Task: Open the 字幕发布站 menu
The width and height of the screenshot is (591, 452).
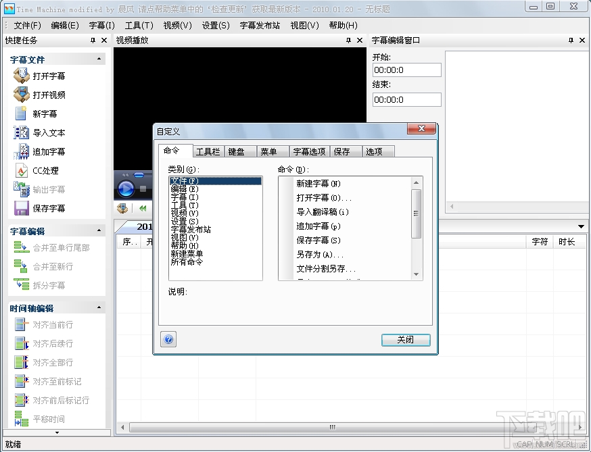Action: coord(260,25)
